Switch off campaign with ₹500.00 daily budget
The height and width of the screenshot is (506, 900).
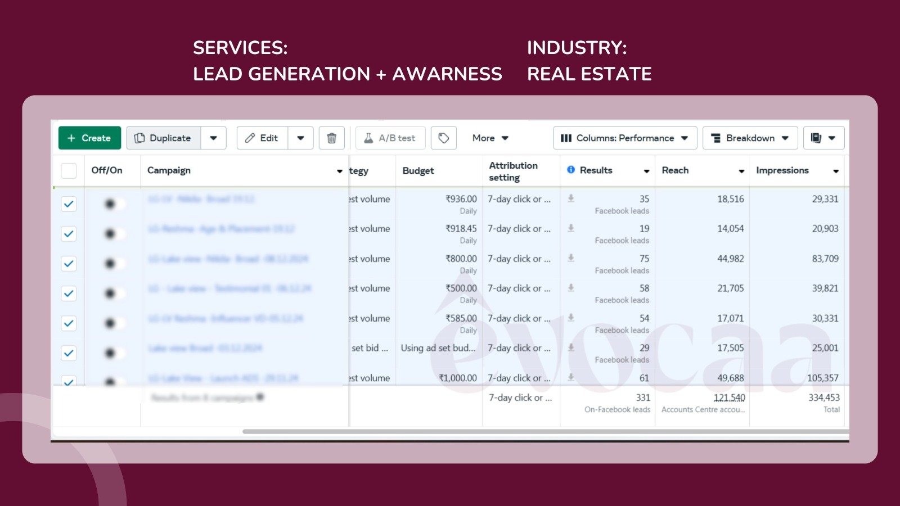point(111,293)
